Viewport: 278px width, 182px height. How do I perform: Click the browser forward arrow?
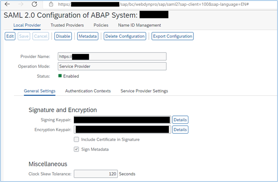(21, 4)
